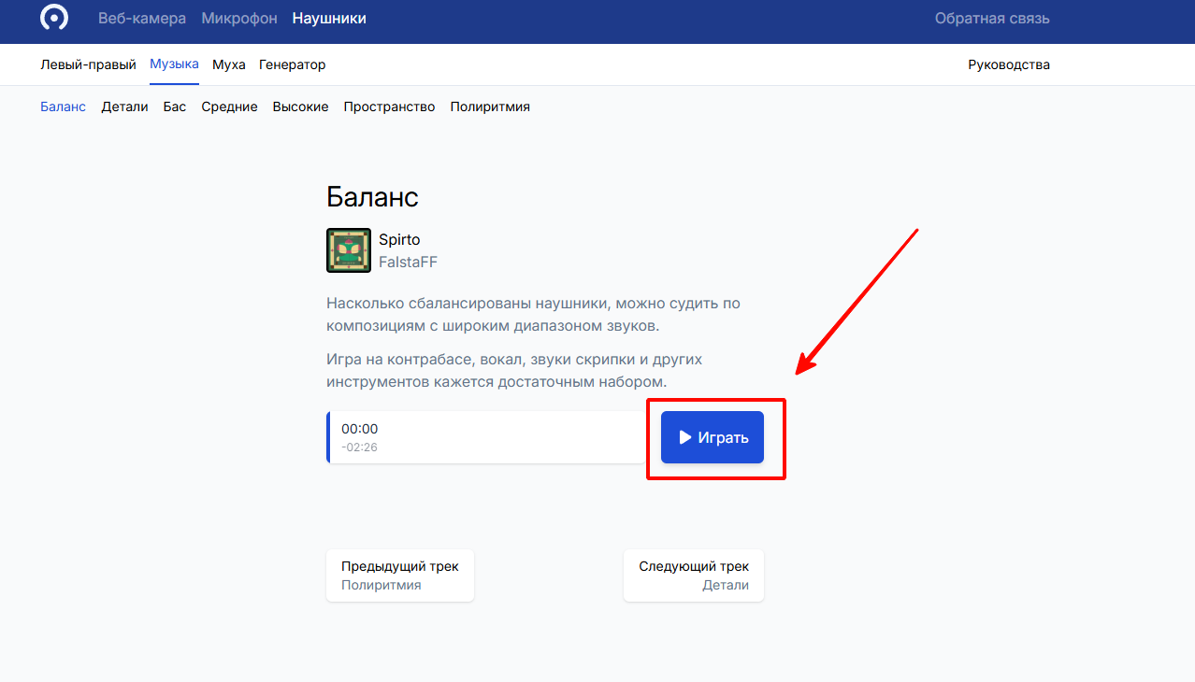Switch to the Муха tab

pyautogui.click(x=229, y=64)
